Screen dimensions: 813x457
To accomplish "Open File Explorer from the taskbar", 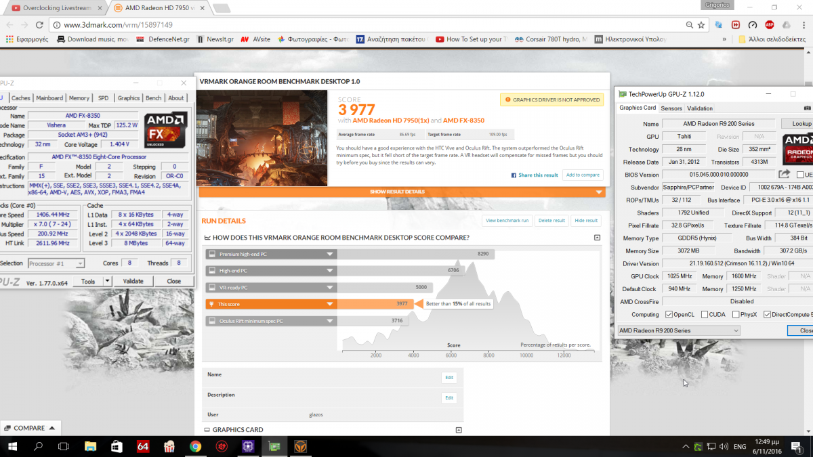I will [x=90, y=446].
